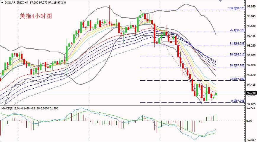Image resolution: width=257 pixels, height=142 pixels.
Task: Click the last green candle at 97.240
Action: 216,94
